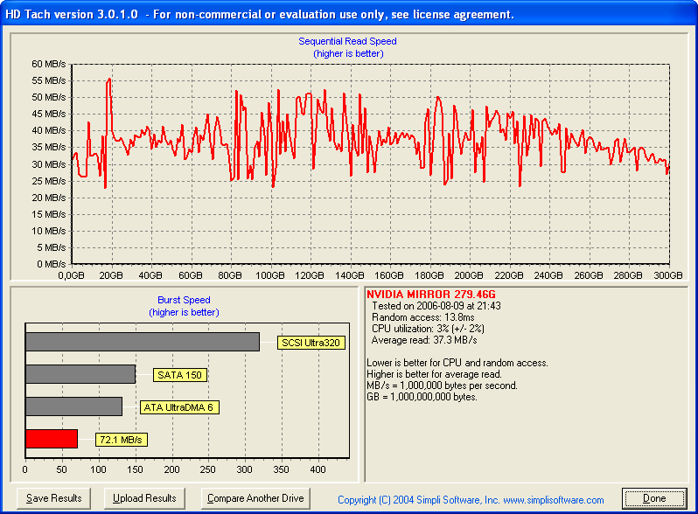
Task: Click the 0,0GB axis label
Action: tap(71, 275)
